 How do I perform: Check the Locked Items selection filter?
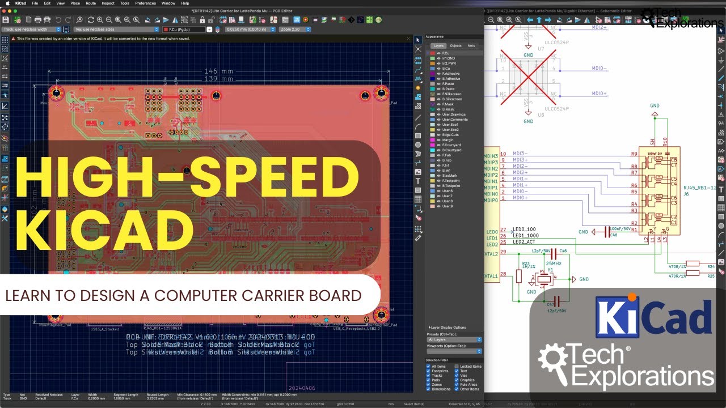click(457, 366)
